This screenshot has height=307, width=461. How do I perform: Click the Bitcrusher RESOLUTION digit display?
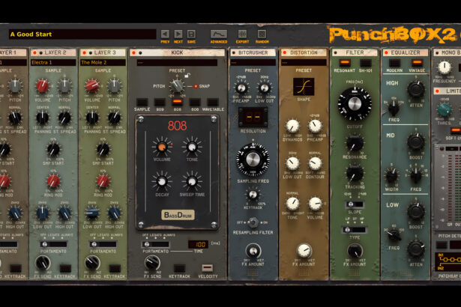click(x=253, y=118)
